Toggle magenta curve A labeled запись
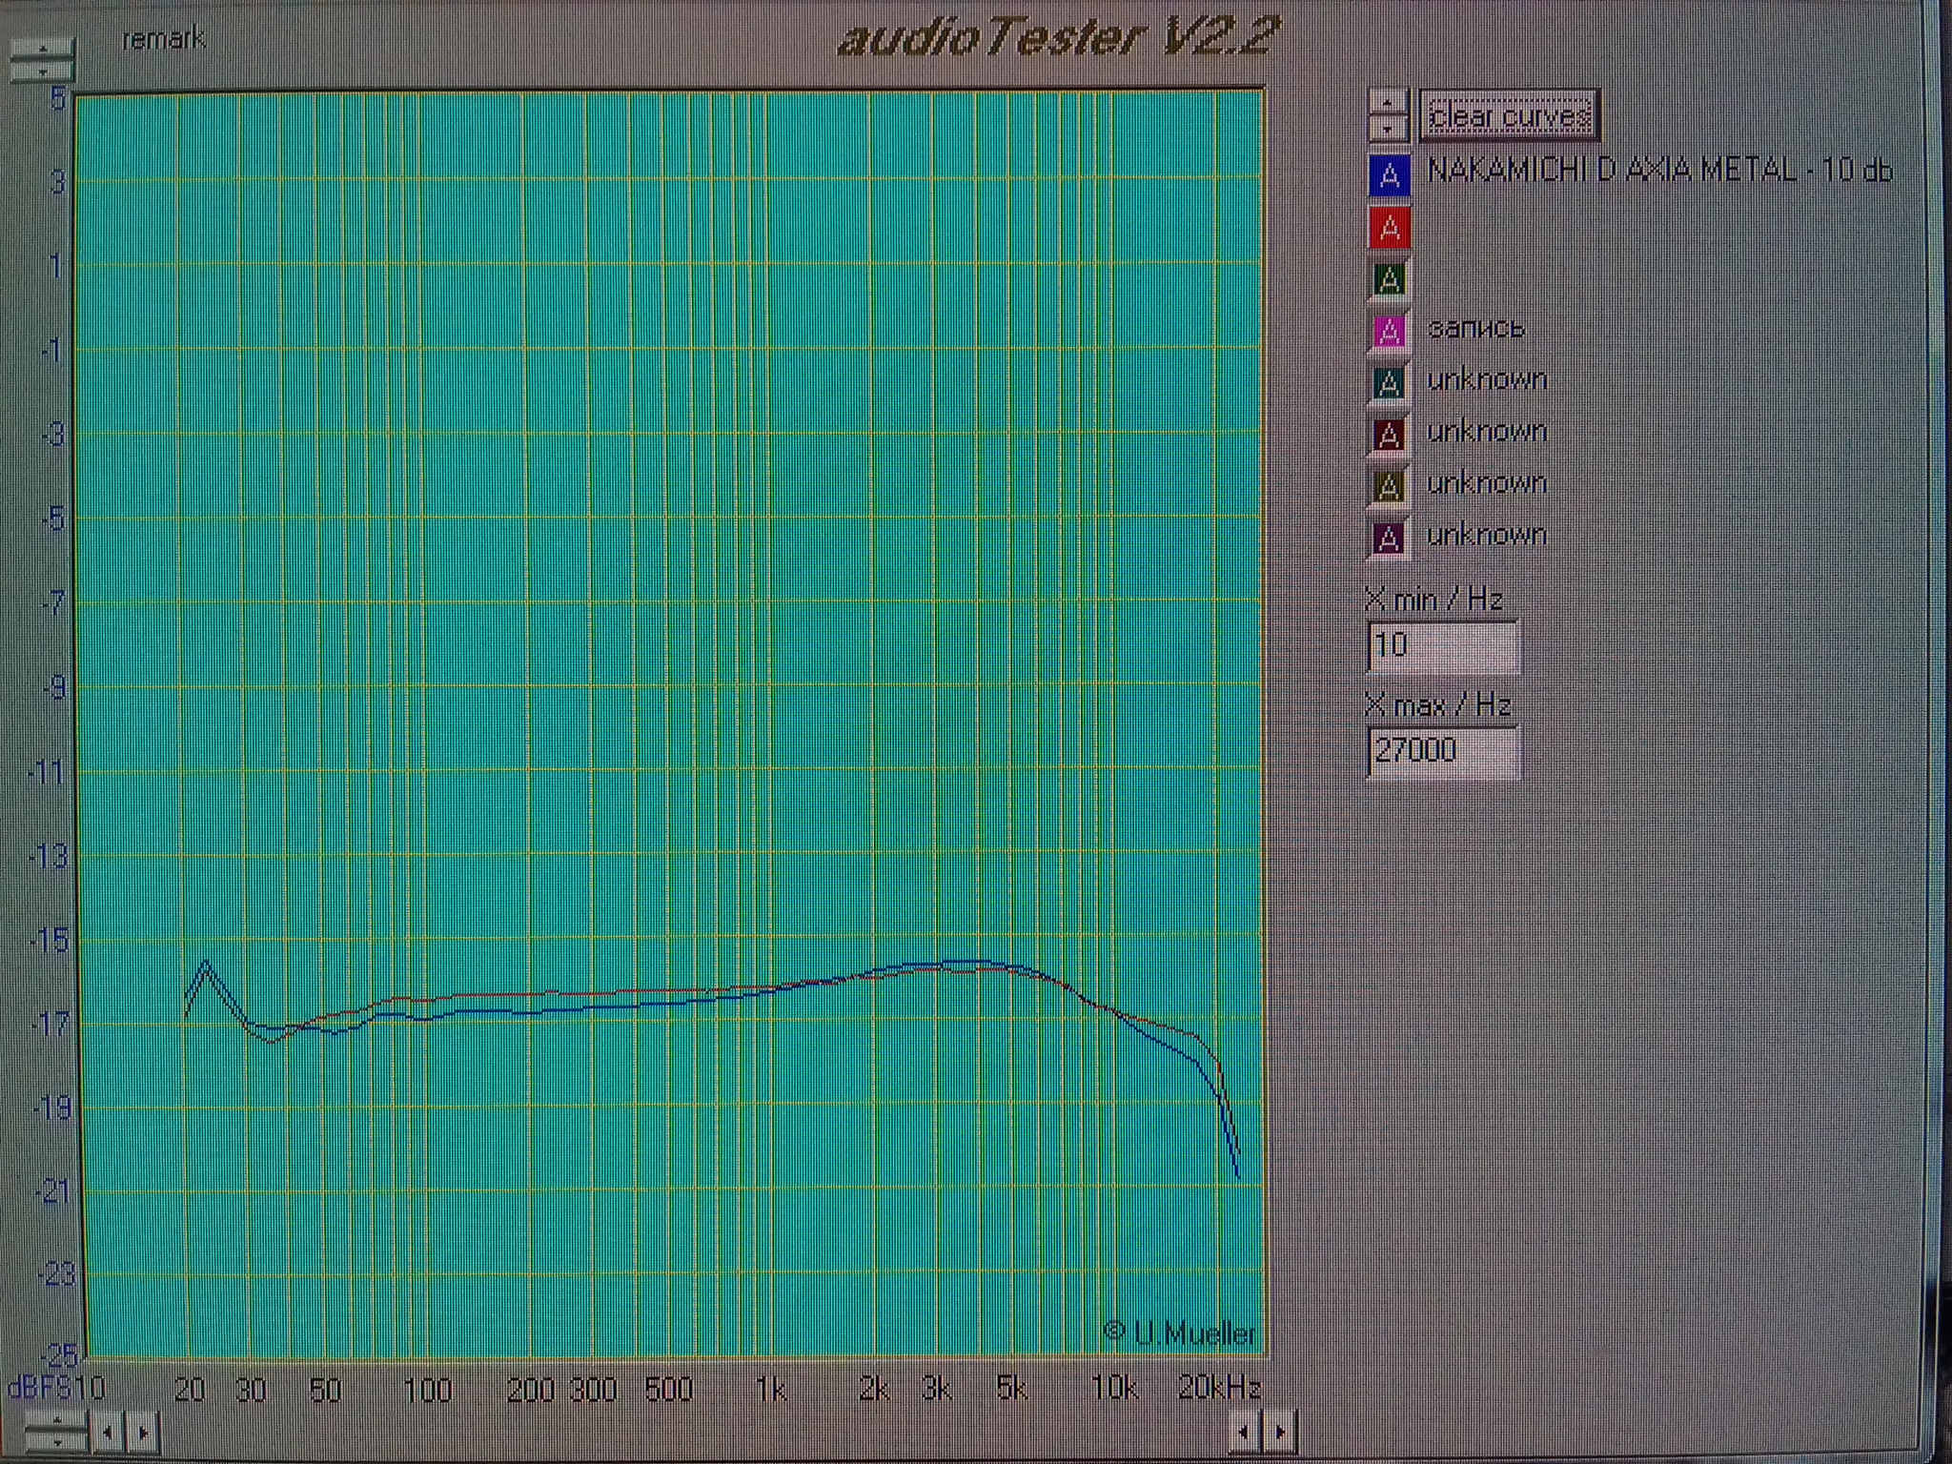Viewport: 1952px width, 1464px height. coord(1389,332)
